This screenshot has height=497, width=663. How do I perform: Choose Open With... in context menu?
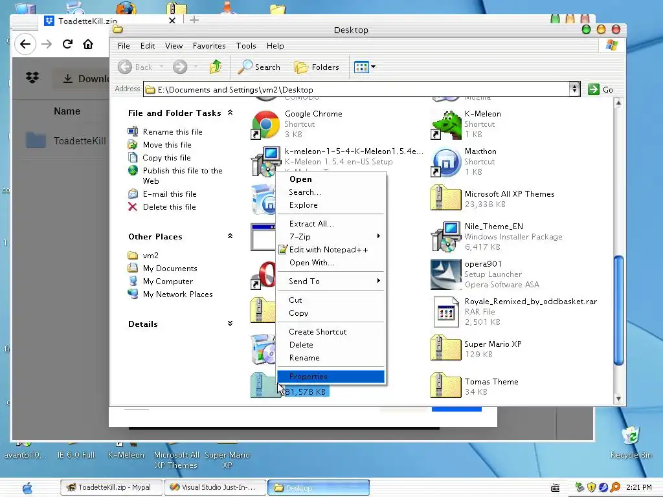click(331, 263)
